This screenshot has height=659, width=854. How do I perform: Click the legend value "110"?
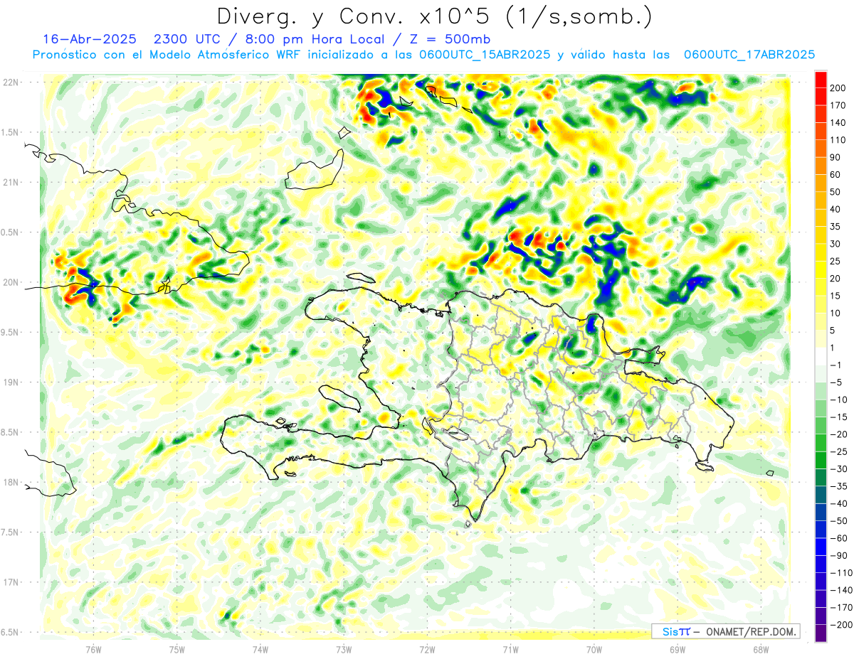click(x=838, y=140)
